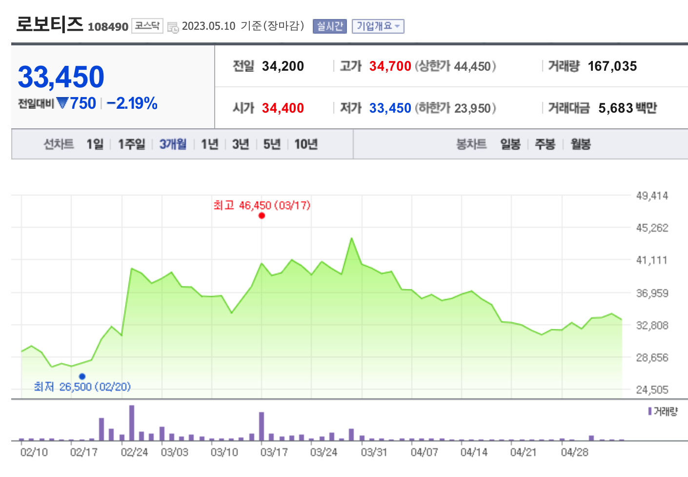
Task: Switch line chart to 3년
Action: click(241, 144)
